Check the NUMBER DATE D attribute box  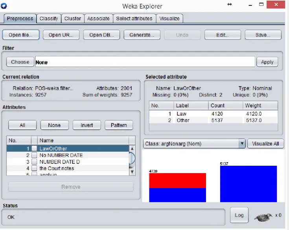pos(34,162)
